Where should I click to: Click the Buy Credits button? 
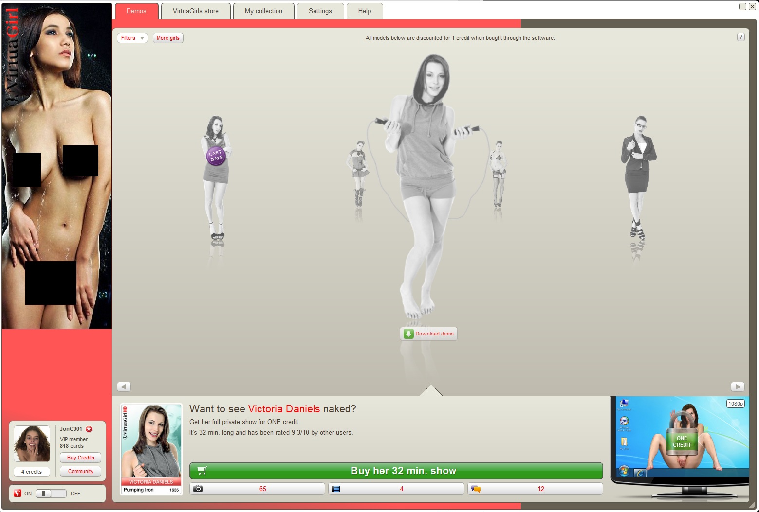[x=81, y=458]
